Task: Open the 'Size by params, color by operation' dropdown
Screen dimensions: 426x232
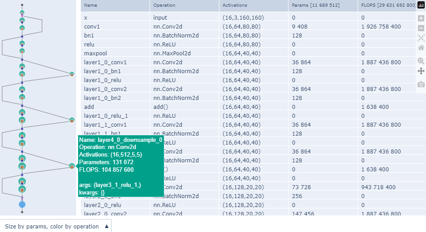Action: coord(55,226)
